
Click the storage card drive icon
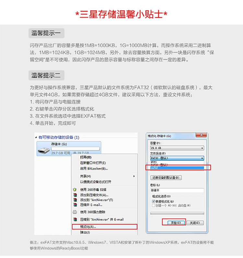[44, 150]
